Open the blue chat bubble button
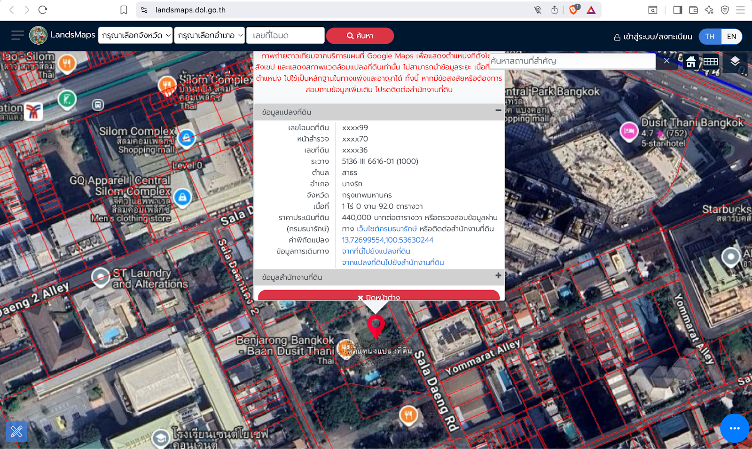 point(734,428)
